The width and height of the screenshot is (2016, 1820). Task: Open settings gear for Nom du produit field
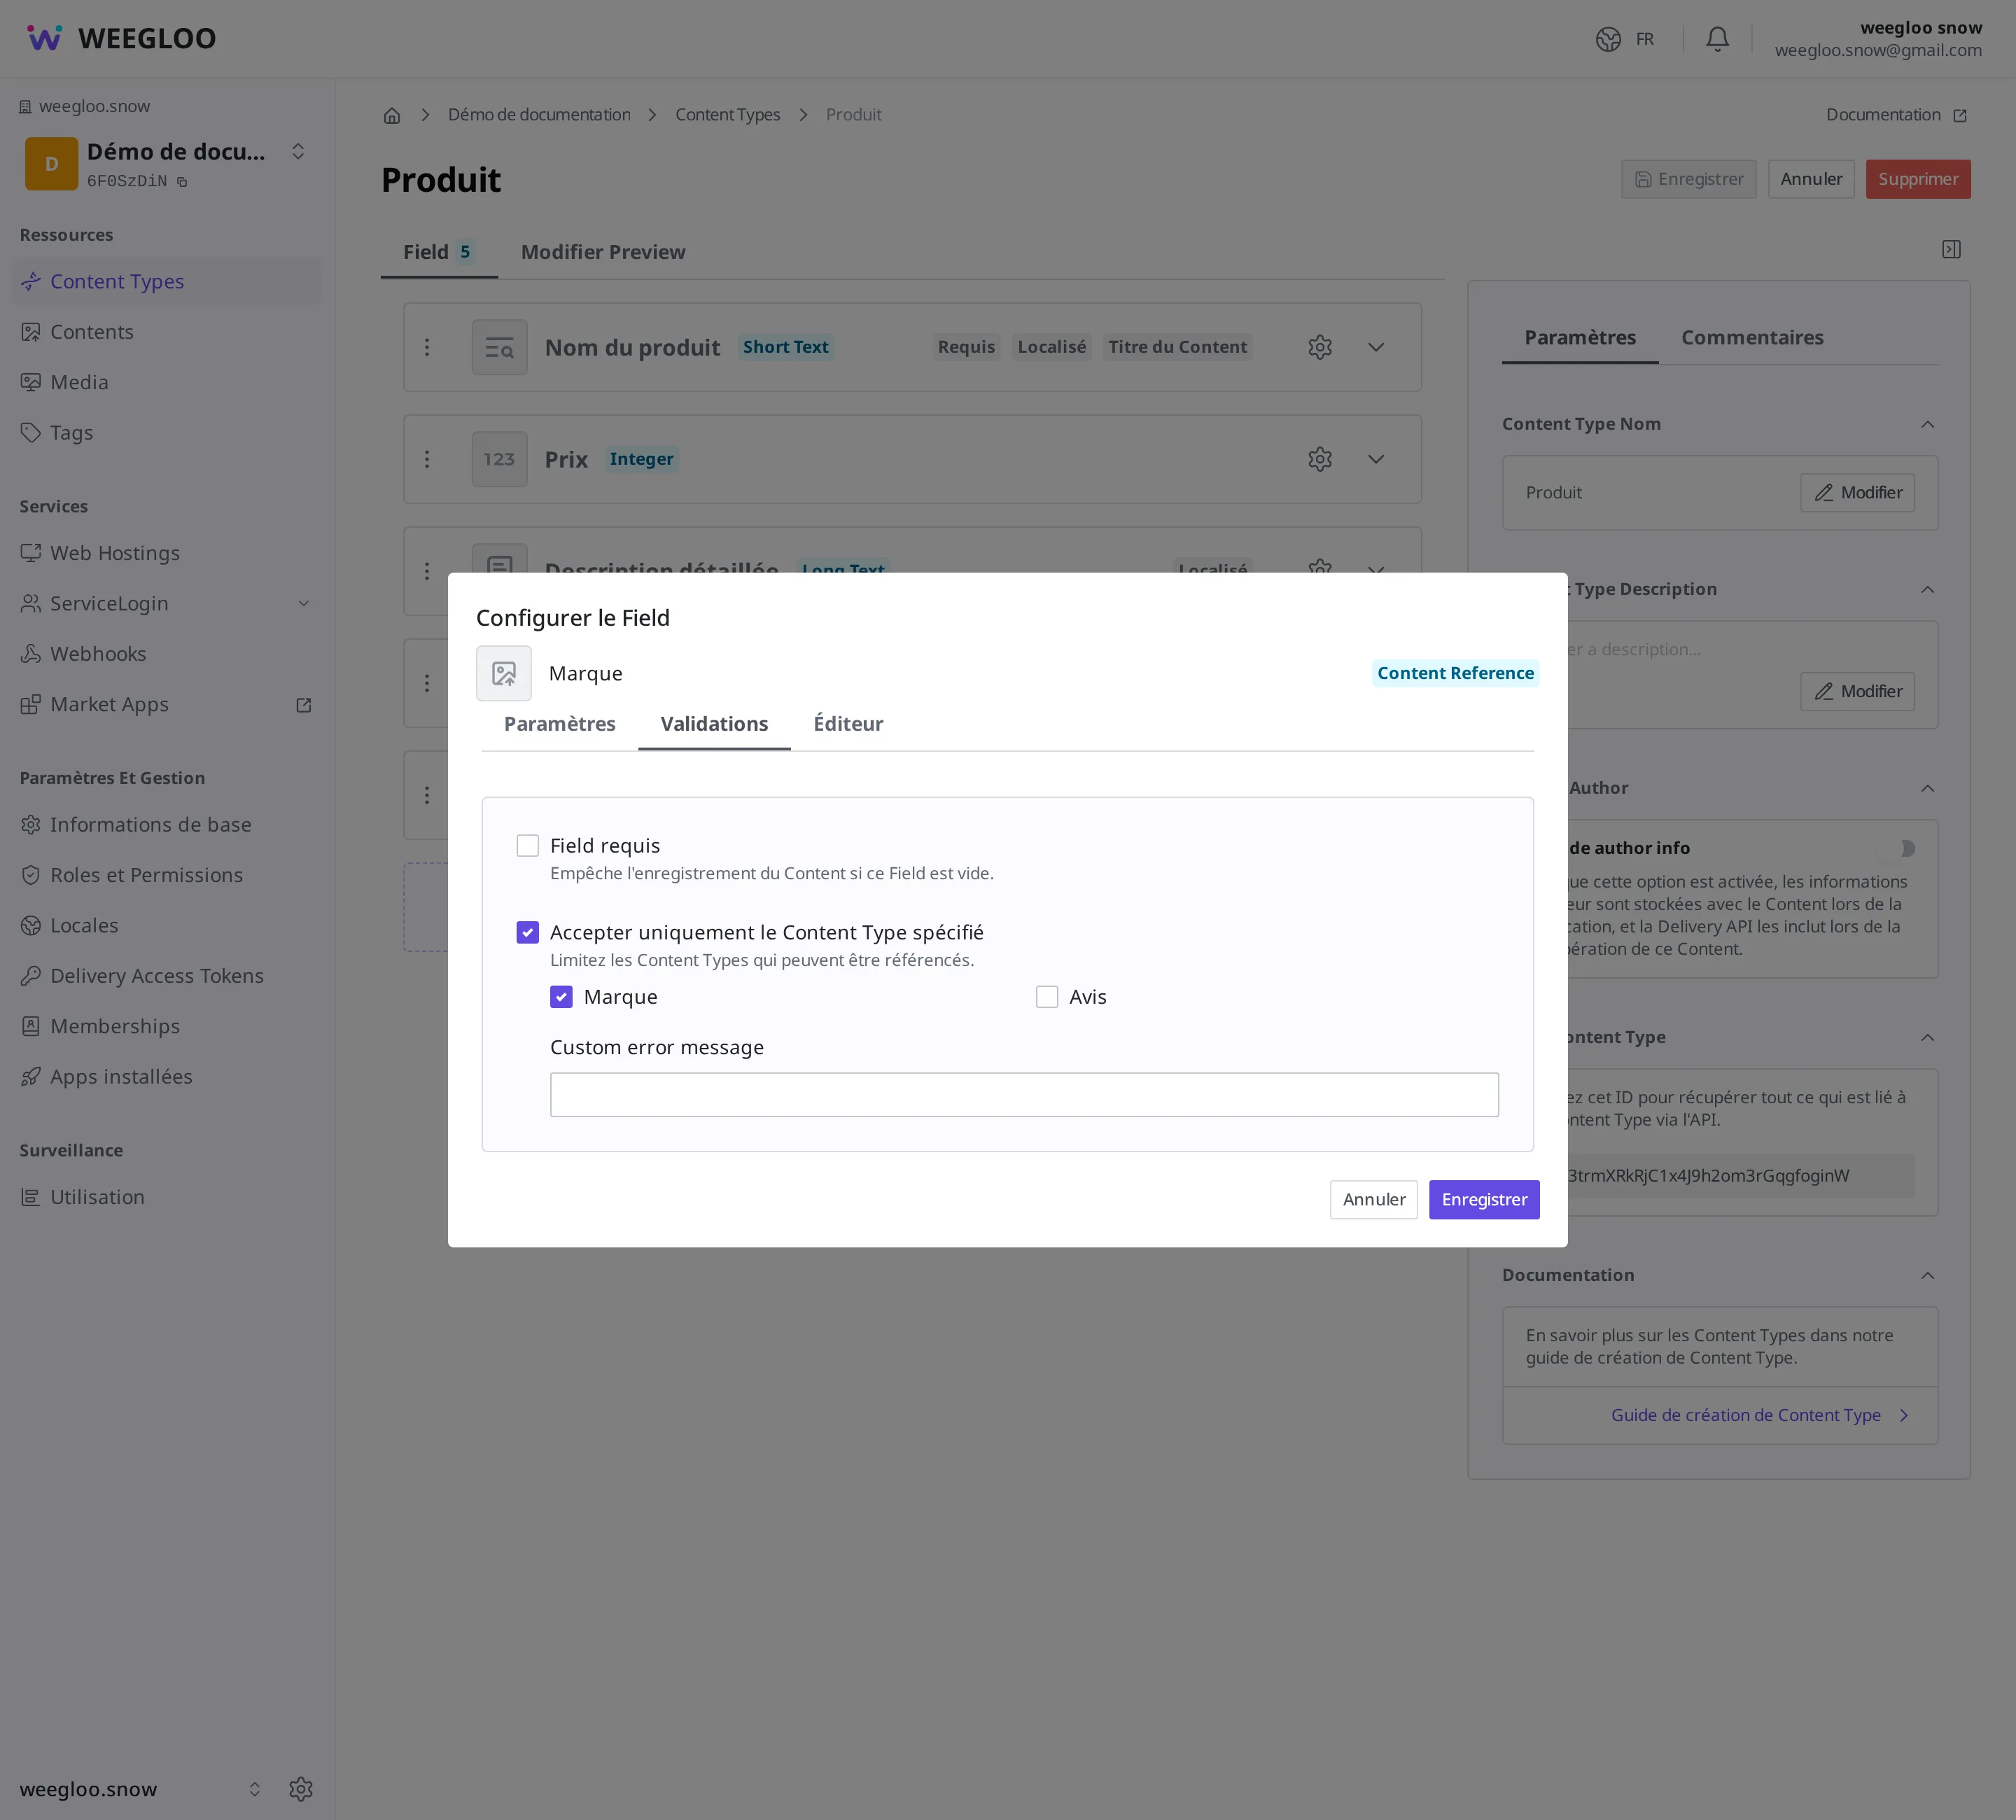pos(1320,347)
